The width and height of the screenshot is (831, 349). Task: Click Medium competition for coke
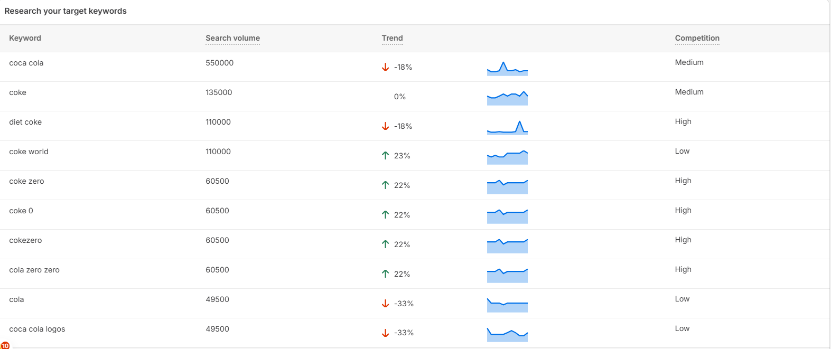tap(689, 92)
